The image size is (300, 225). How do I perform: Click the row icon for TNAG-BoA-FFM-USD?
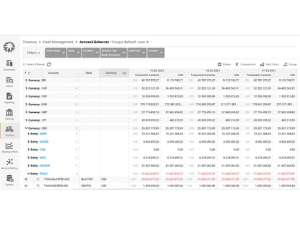tap(38, 179)
